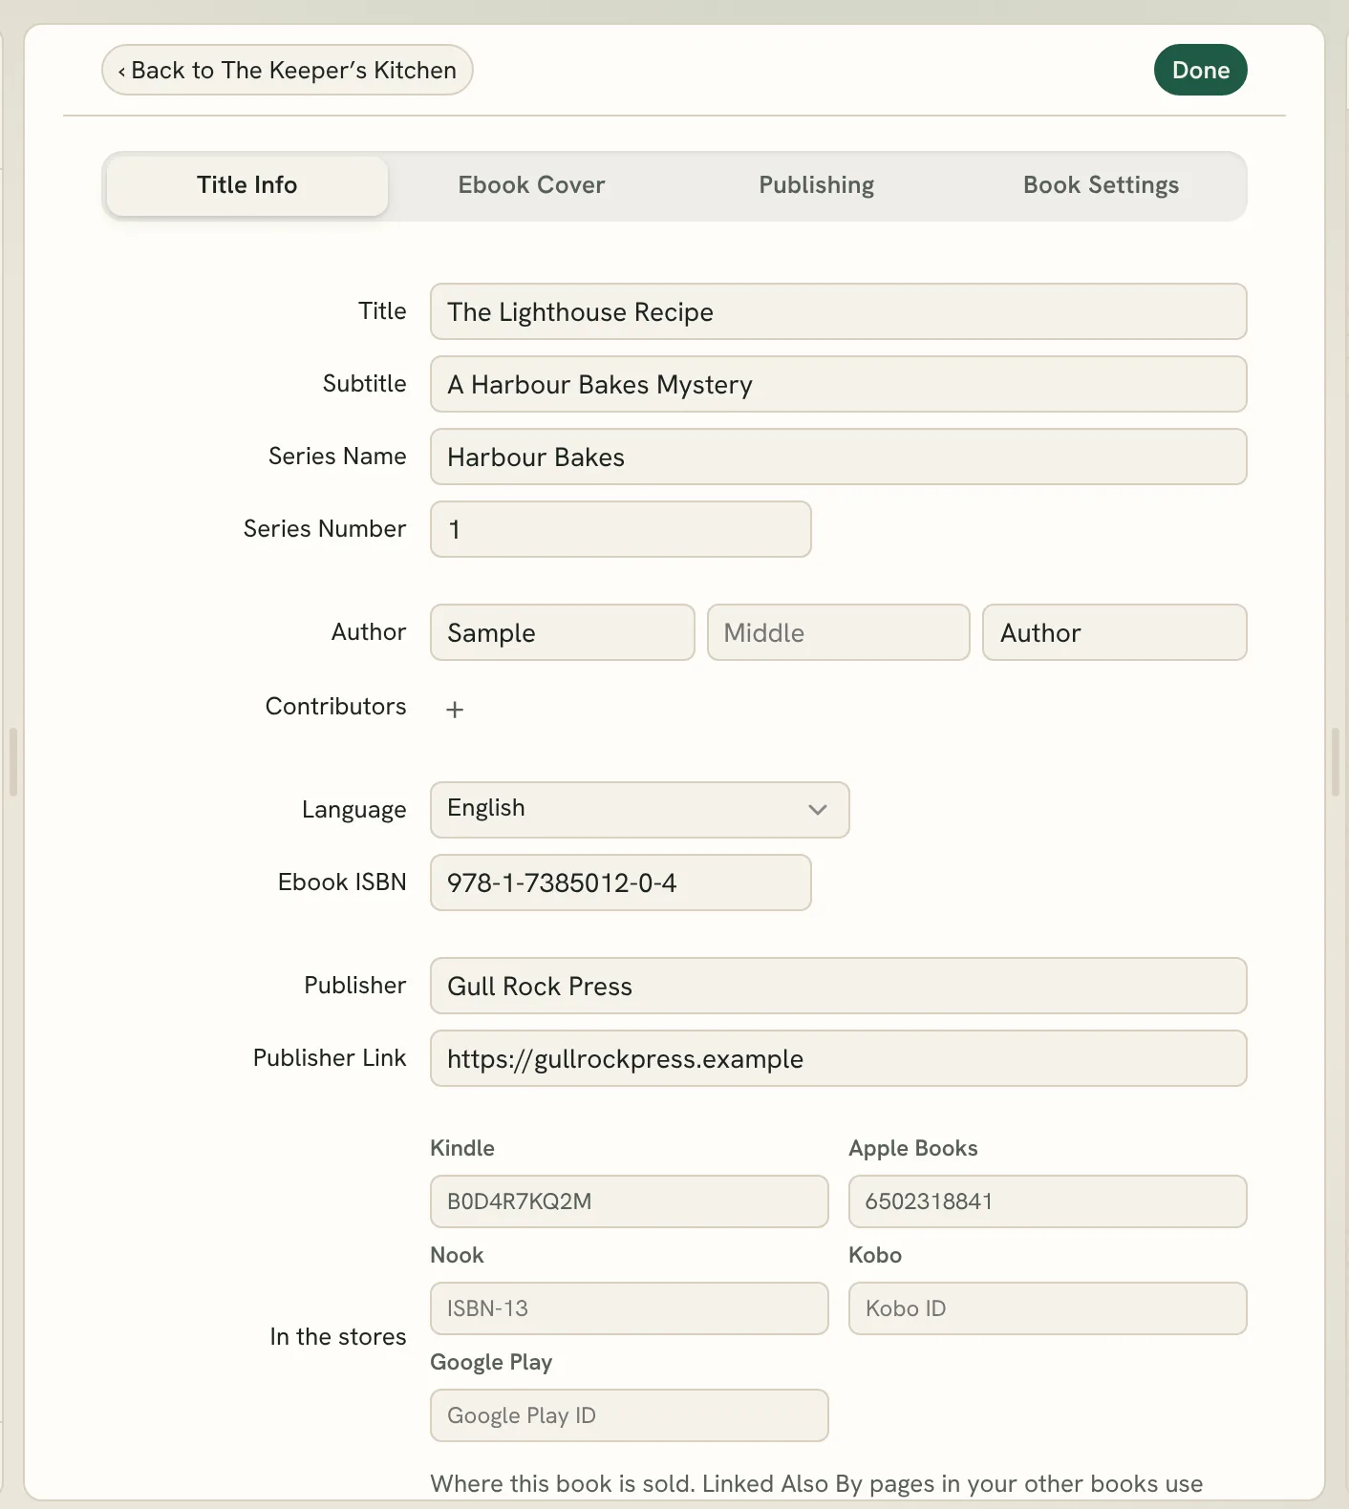The width and height of the screenshot is (1349, 1509).
Task: Edit the Subtitle field
Action: pos(838,384)
